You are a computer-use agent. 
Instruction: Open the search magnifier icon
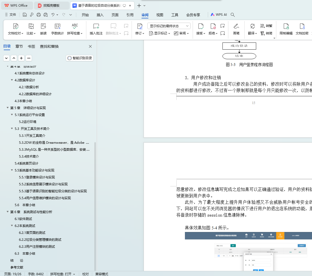[233, 15]
